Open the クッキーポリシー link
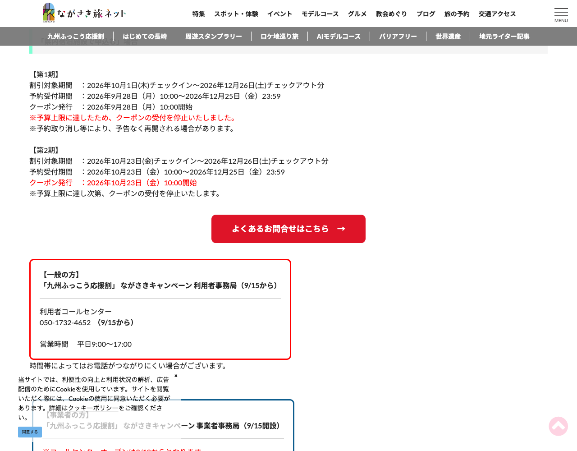The image size is (577, 451). 93,408
